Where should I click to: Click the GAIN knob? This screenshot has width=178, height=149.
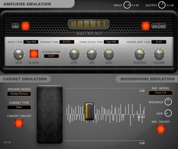pos(19,54)
